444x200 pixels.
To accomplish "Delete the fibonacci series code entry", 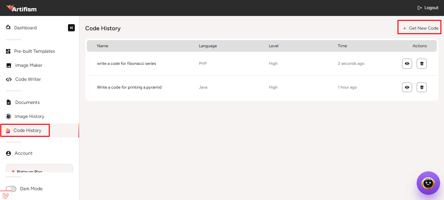I will tap(422, 64).
